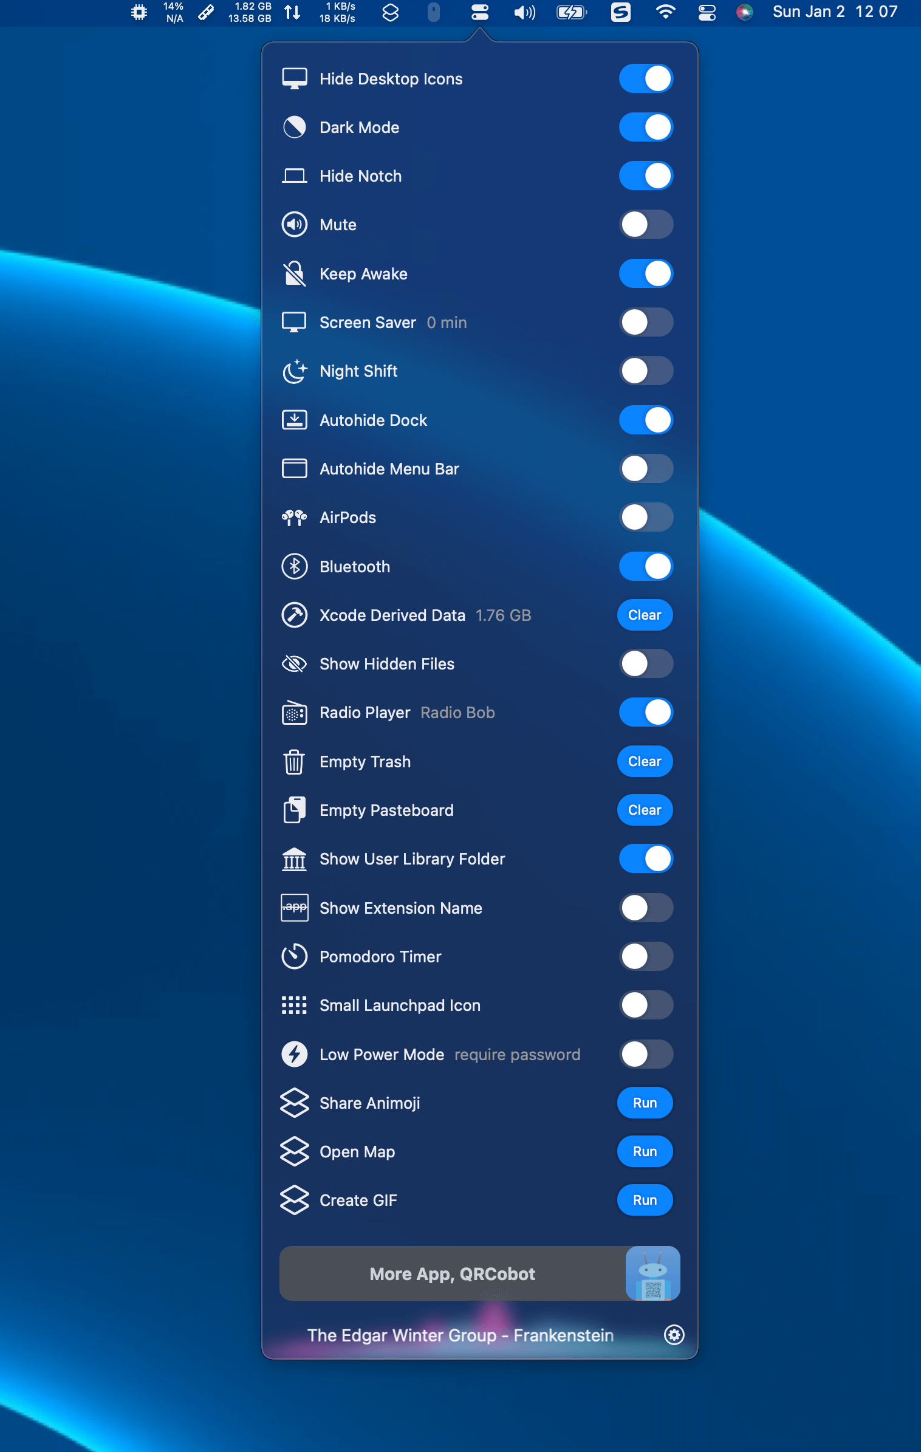Click the Mute speaker icon
The width and height of the screenshot is (921, 1452).
coord(295,225)
